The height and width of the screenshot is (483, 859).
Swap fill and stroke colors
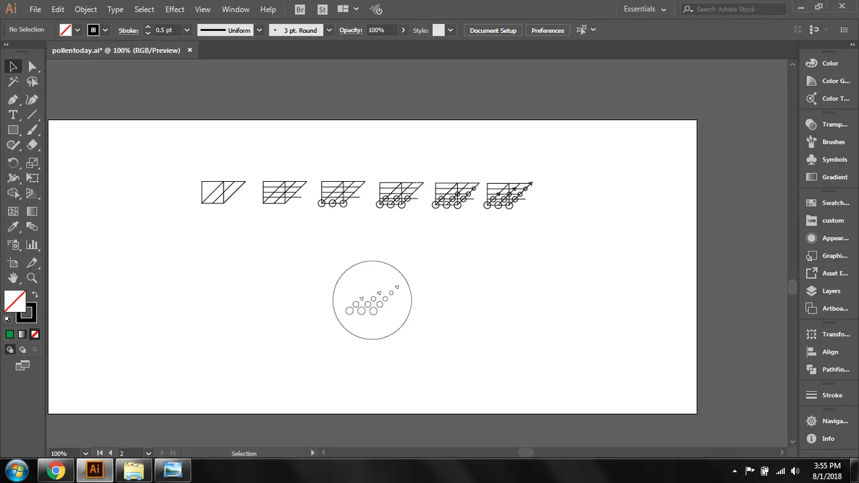coord(35,294)
